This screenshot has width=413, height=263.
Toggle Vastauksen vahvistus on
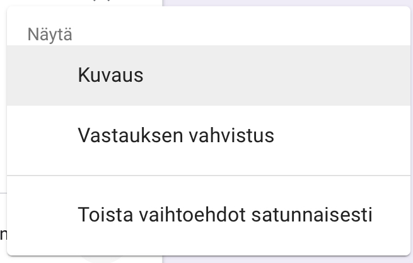click(176, 135)
